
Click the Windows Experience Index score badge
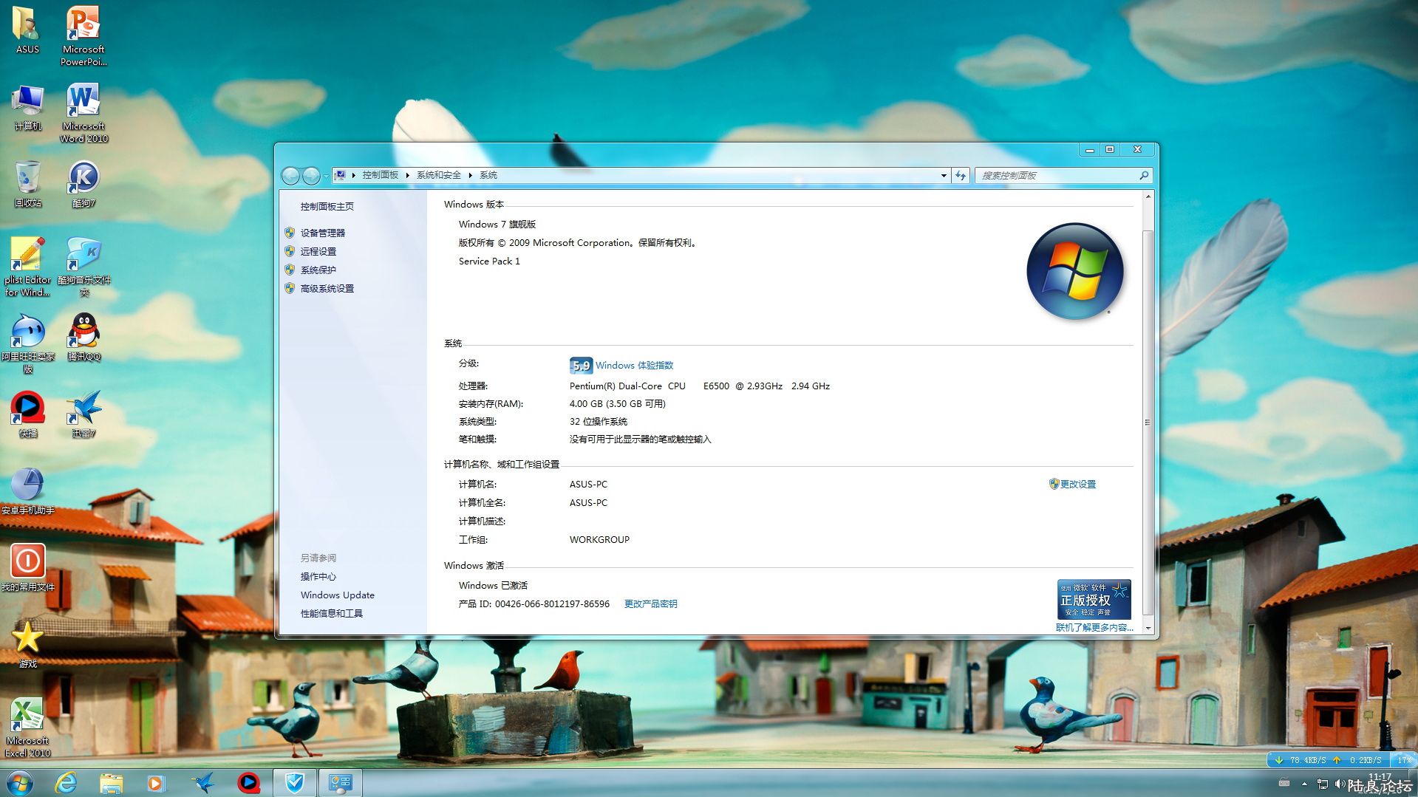[x=581, y=366]
